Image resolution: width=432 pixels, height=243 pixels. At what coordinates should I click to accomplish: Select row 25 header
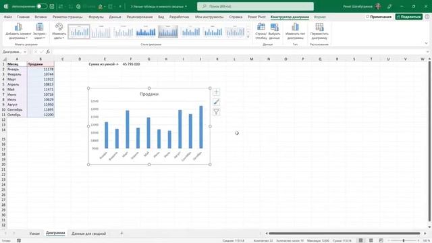coord(3,190)
